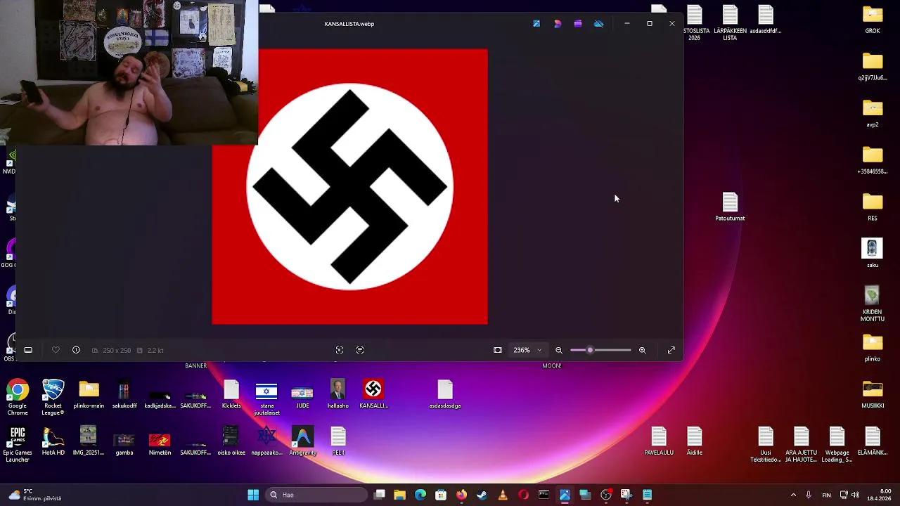
Task: Open Steam from taskbar
Action: point(482,495)
